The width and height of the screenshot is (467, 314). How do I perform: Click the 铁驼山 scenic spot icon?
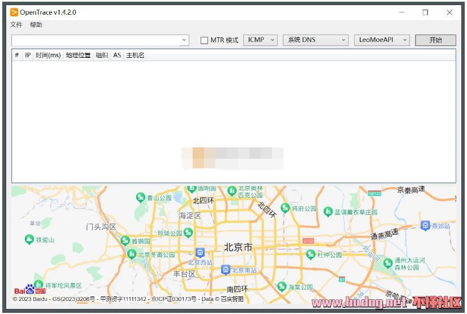tap(29, 240)
